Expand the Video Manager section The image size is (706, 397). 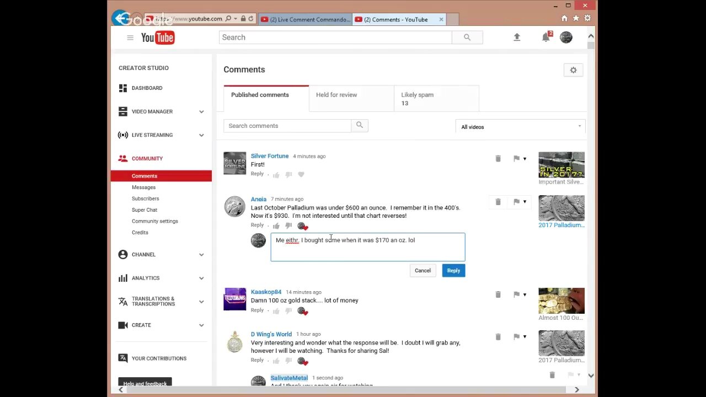201,111
